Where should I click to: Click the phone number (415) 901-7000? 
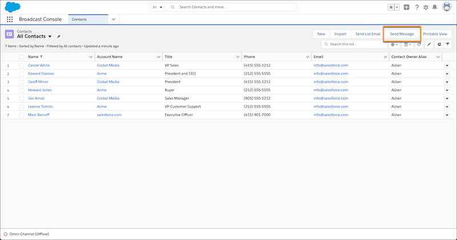click(x=257, y=115)
